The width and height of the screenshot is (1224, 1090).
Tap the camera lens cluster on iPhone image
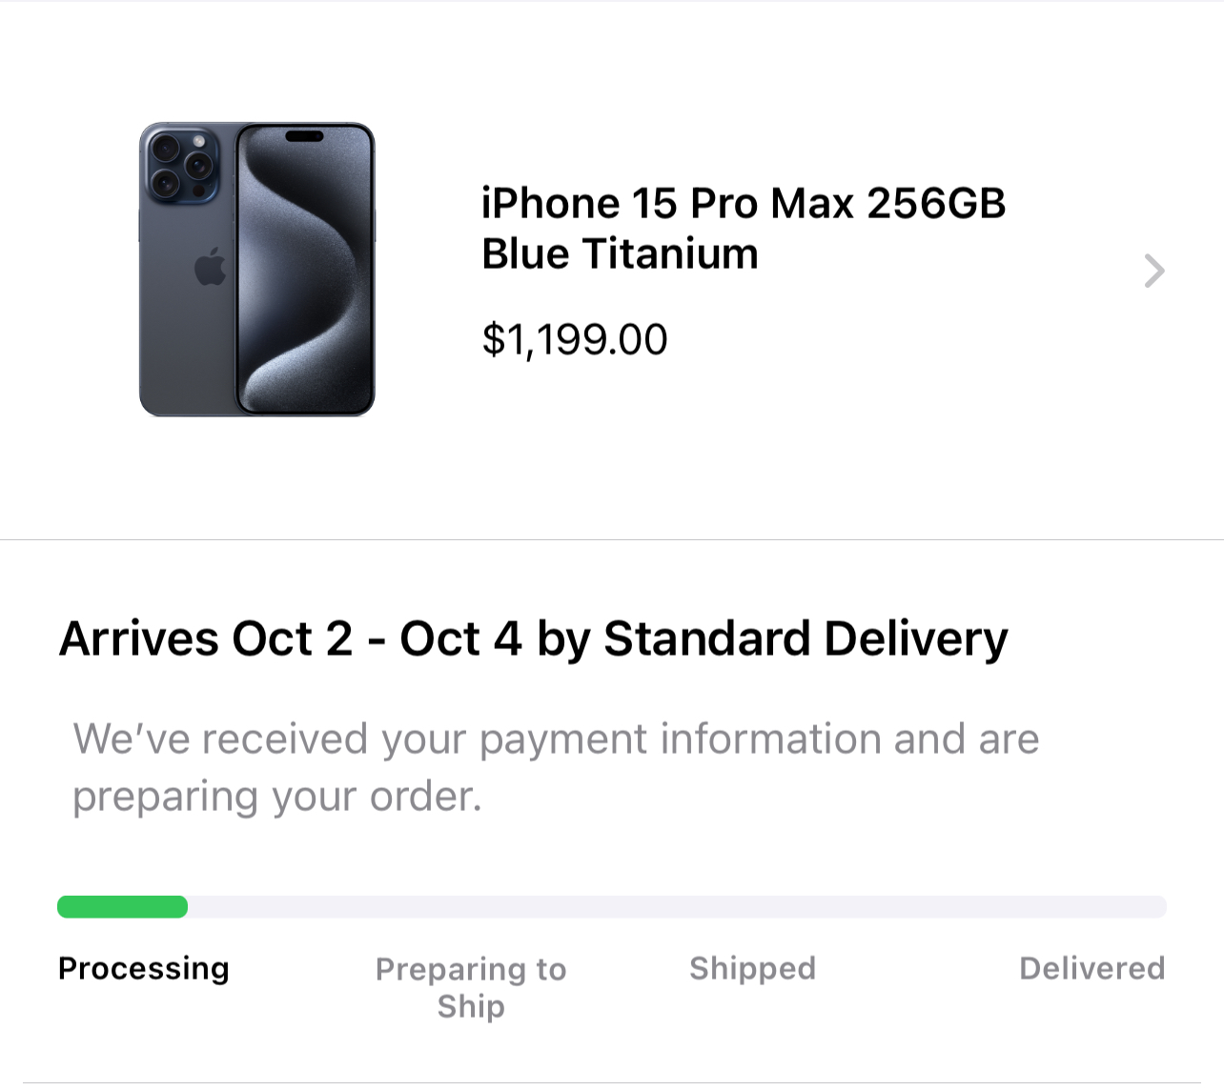pos(180,164)
